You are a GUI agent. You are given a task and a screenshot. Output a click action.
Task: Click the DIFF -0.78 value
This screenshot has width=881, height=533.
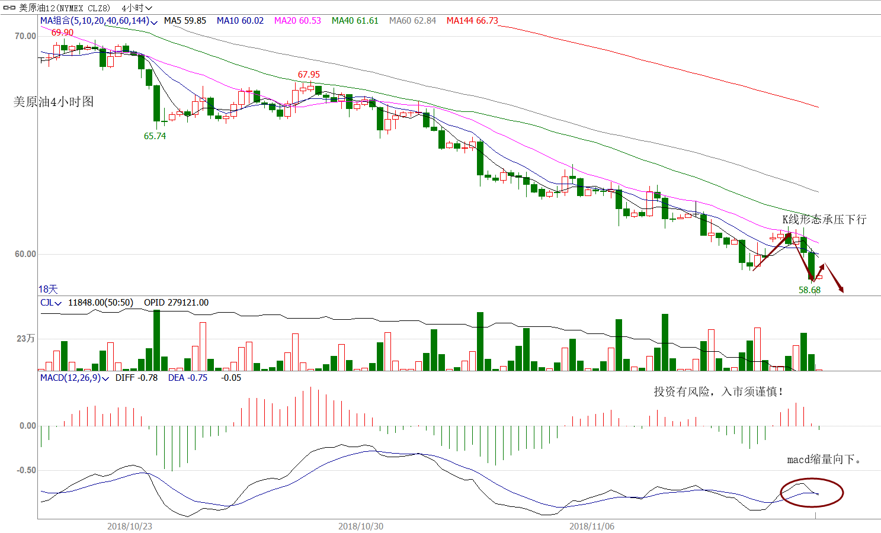[x=136, y=378]
